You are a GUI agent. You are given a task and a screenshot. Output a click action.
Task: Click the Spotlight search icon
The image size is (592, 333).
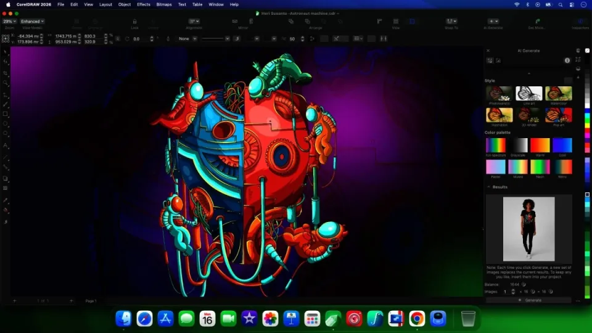[561, 4]
